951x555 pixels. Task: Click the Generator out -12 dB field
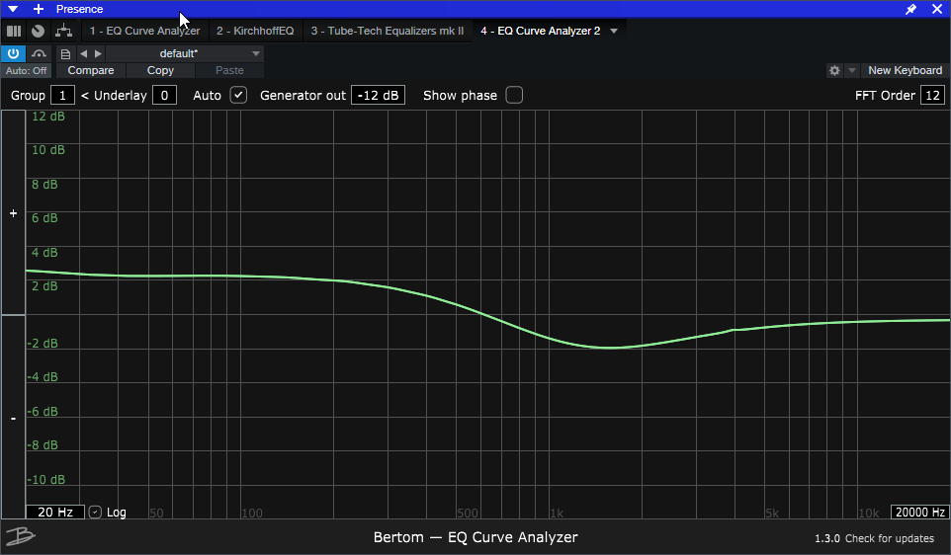click(378, 96)
